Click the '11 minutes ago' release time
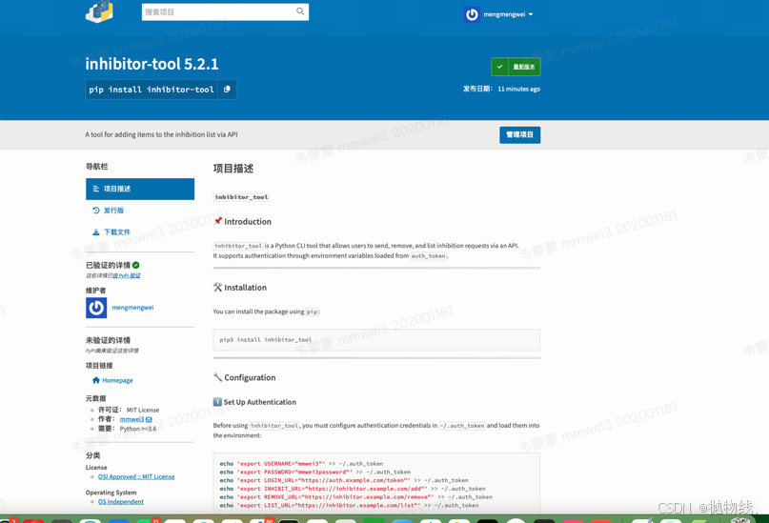Screen dimensions: 769x523 point(519,89)
